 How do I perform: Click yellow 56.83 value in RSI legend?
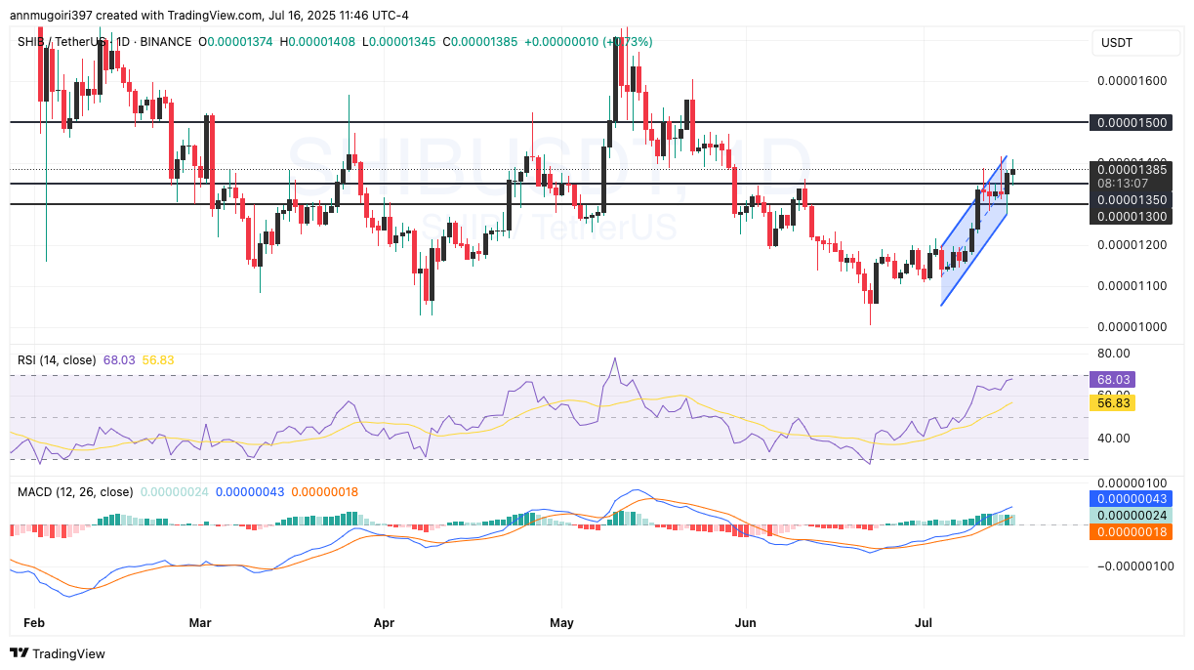158,359
